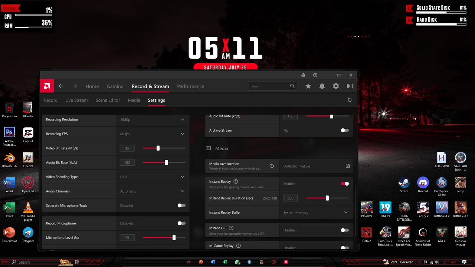Screen dimensions: 475x267
Task: Open Steam desktop shortcut
Action: coord(404,185)
